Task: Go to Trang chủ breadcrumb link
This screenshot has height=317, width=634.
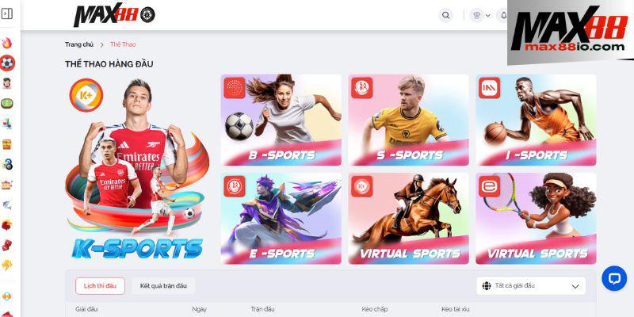Action: click(79, 44)
